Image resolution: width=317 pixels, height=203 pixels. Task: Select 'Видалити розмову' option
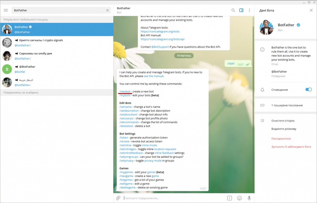click(x=284, y=129)
